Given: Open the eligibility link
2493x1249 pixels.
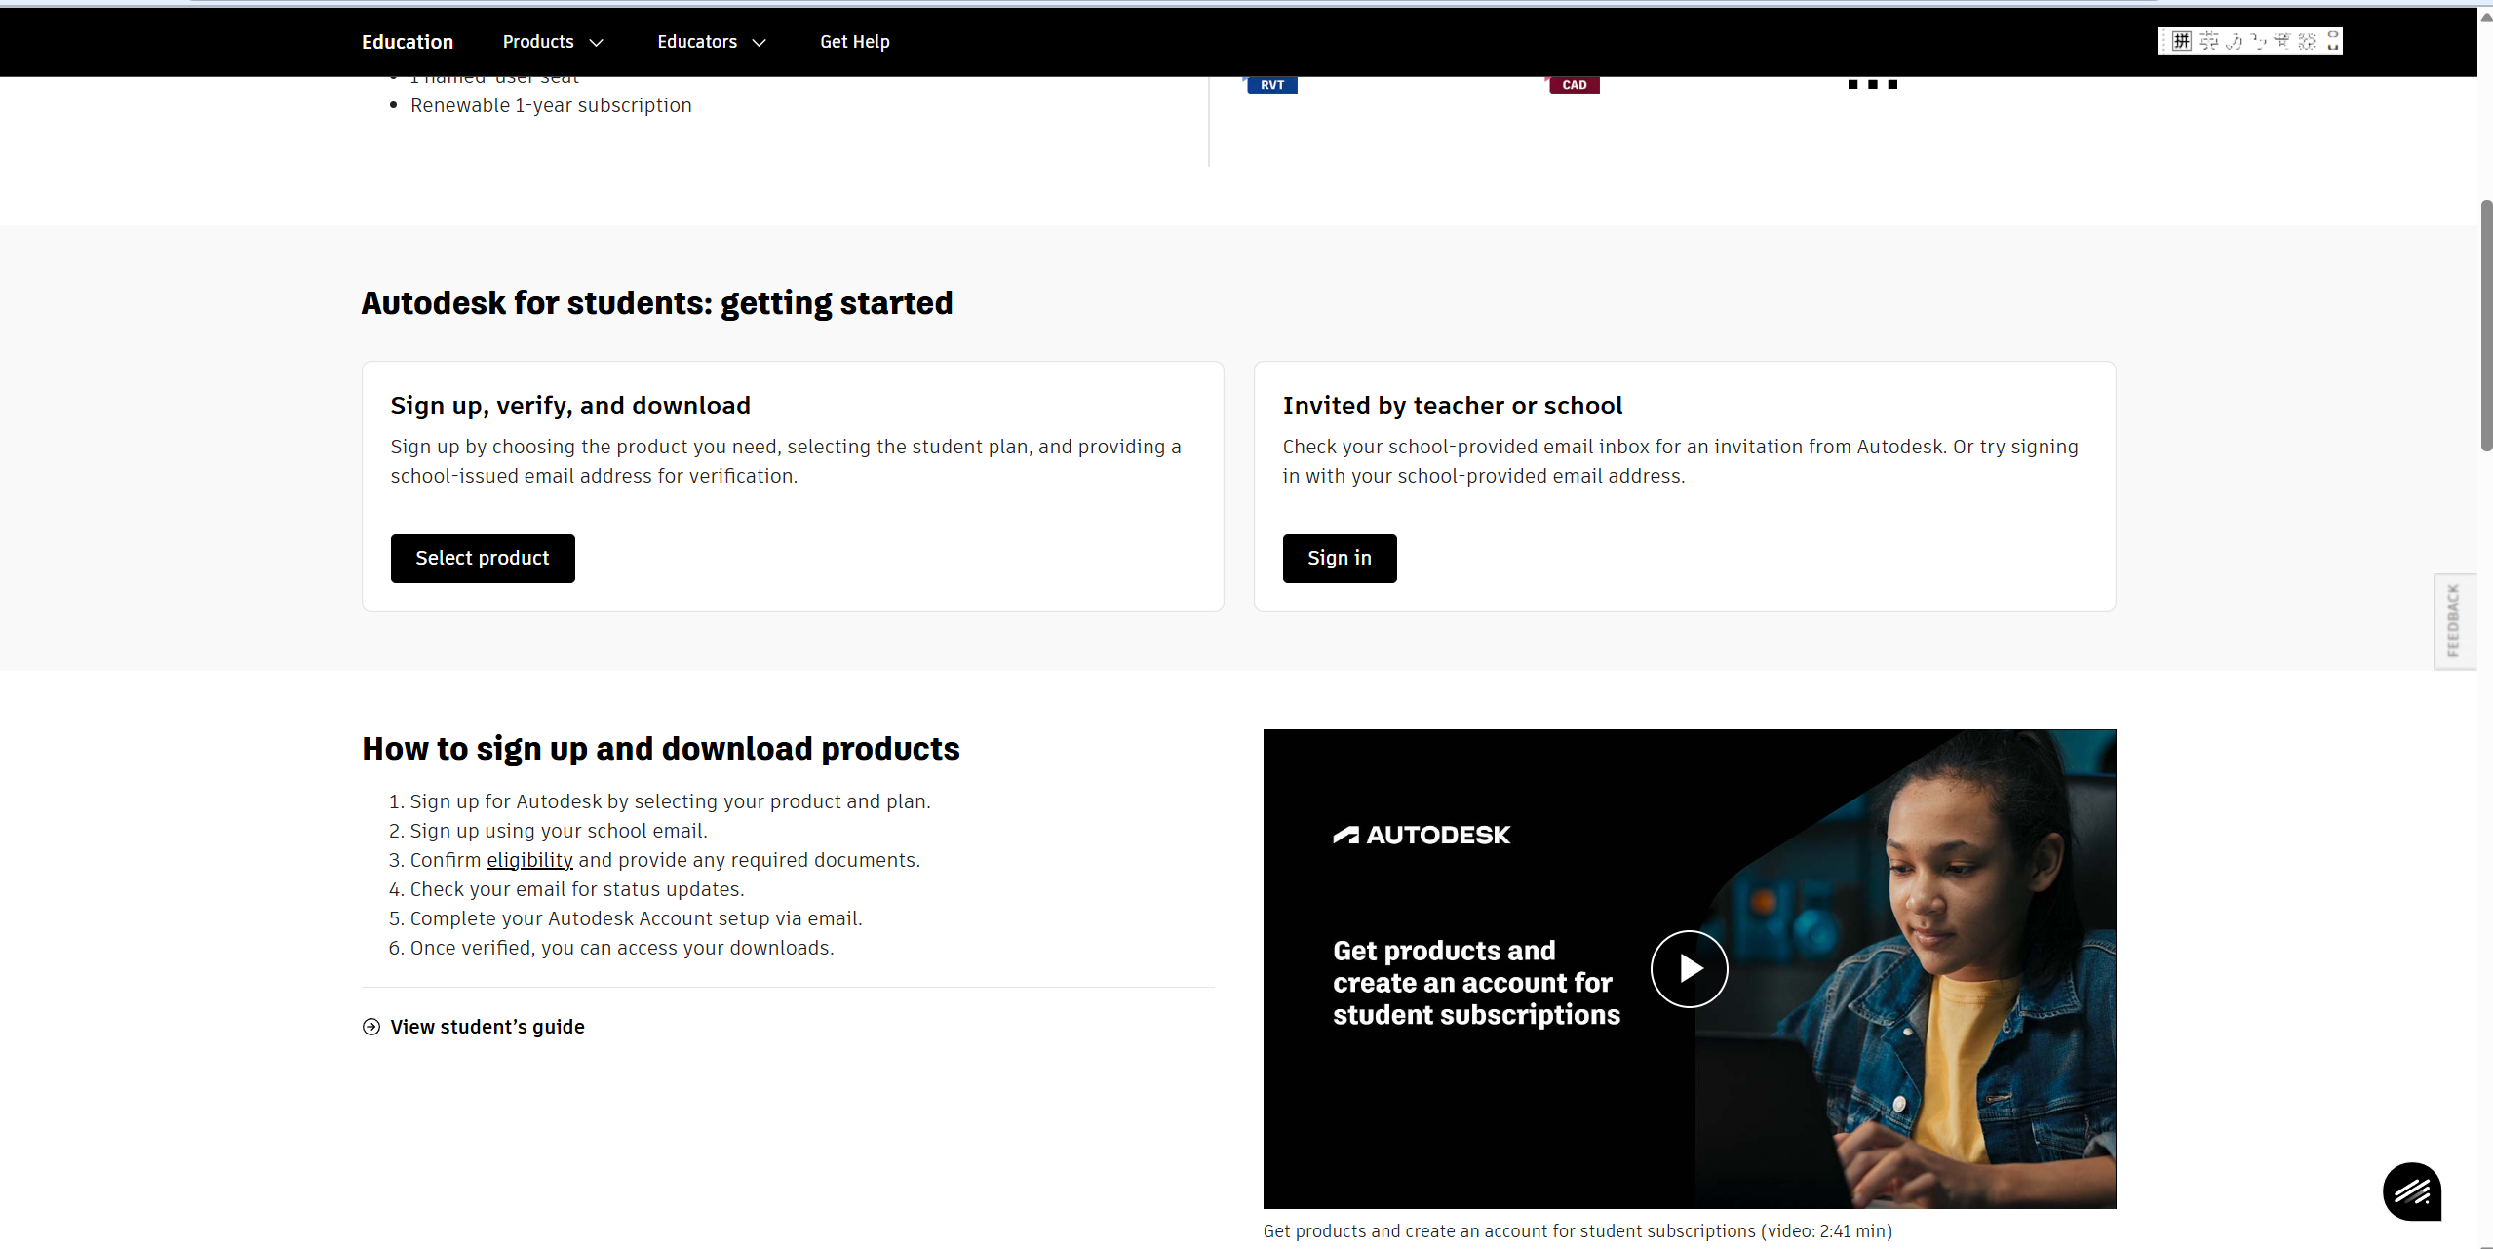Looking at the screenshot, I should coord(529,860).
